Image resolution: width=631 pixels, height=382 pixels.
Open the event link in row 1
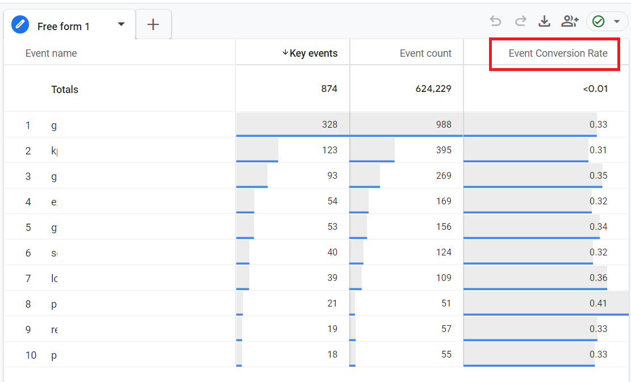point(53,125)
